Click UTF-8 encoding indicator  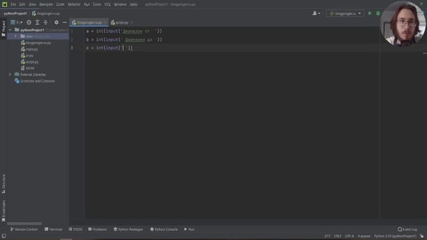[x=350, y=236]
